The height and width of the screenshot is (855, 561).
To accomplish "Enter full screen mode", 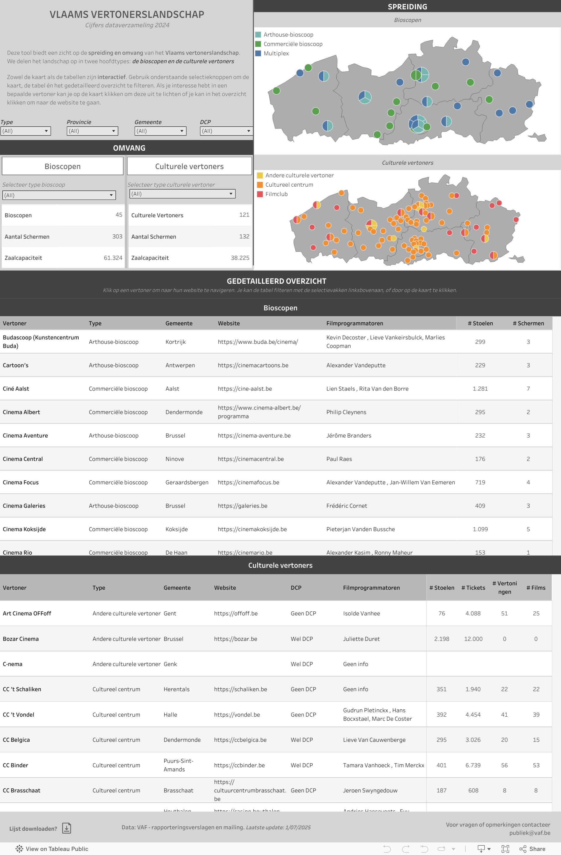I will point(505,849).
